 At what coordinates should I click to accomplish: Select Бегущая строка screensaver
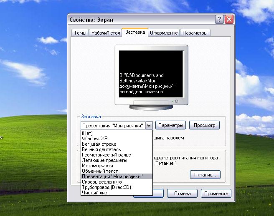click(x=117, y=144)
